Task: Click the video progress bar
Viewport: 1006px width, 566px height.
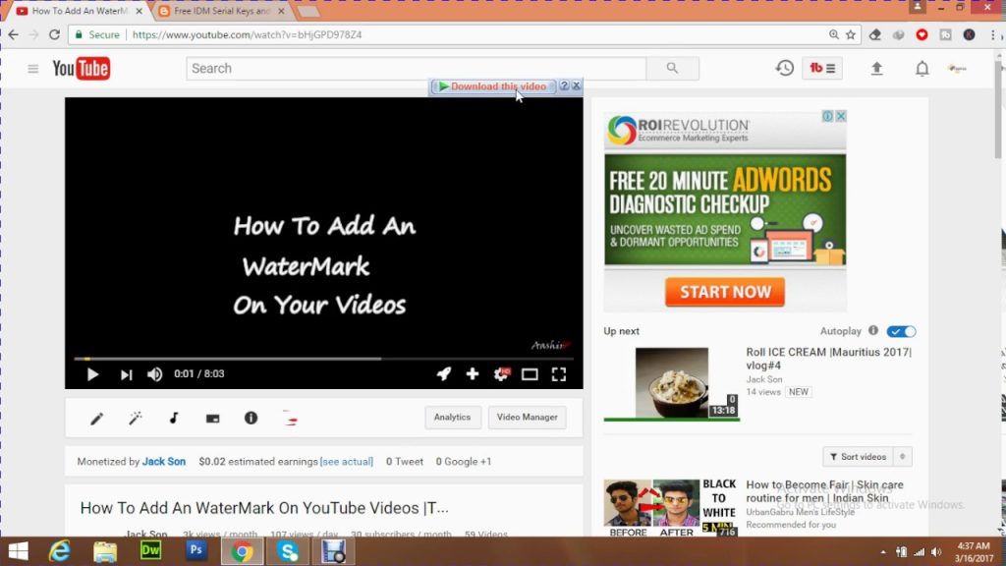Action: [x=323, y=359]
